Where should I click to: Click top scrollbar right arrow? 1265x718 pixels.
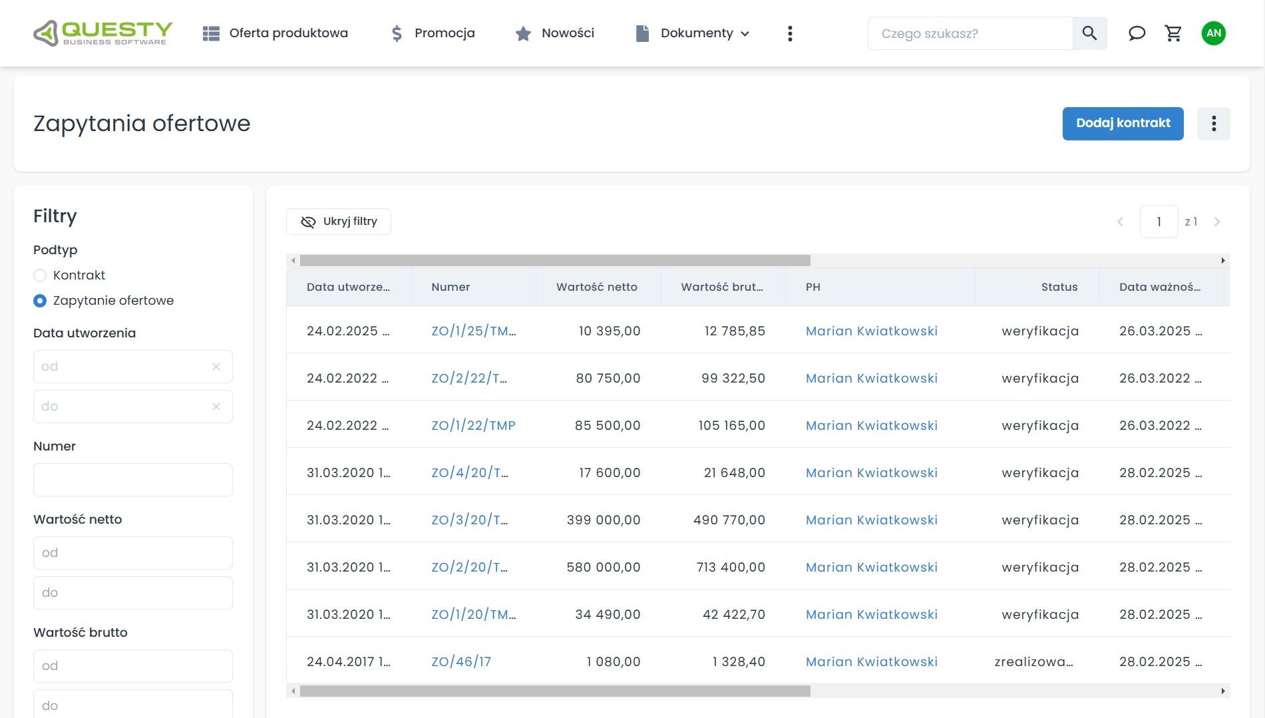pos(1223,260)
